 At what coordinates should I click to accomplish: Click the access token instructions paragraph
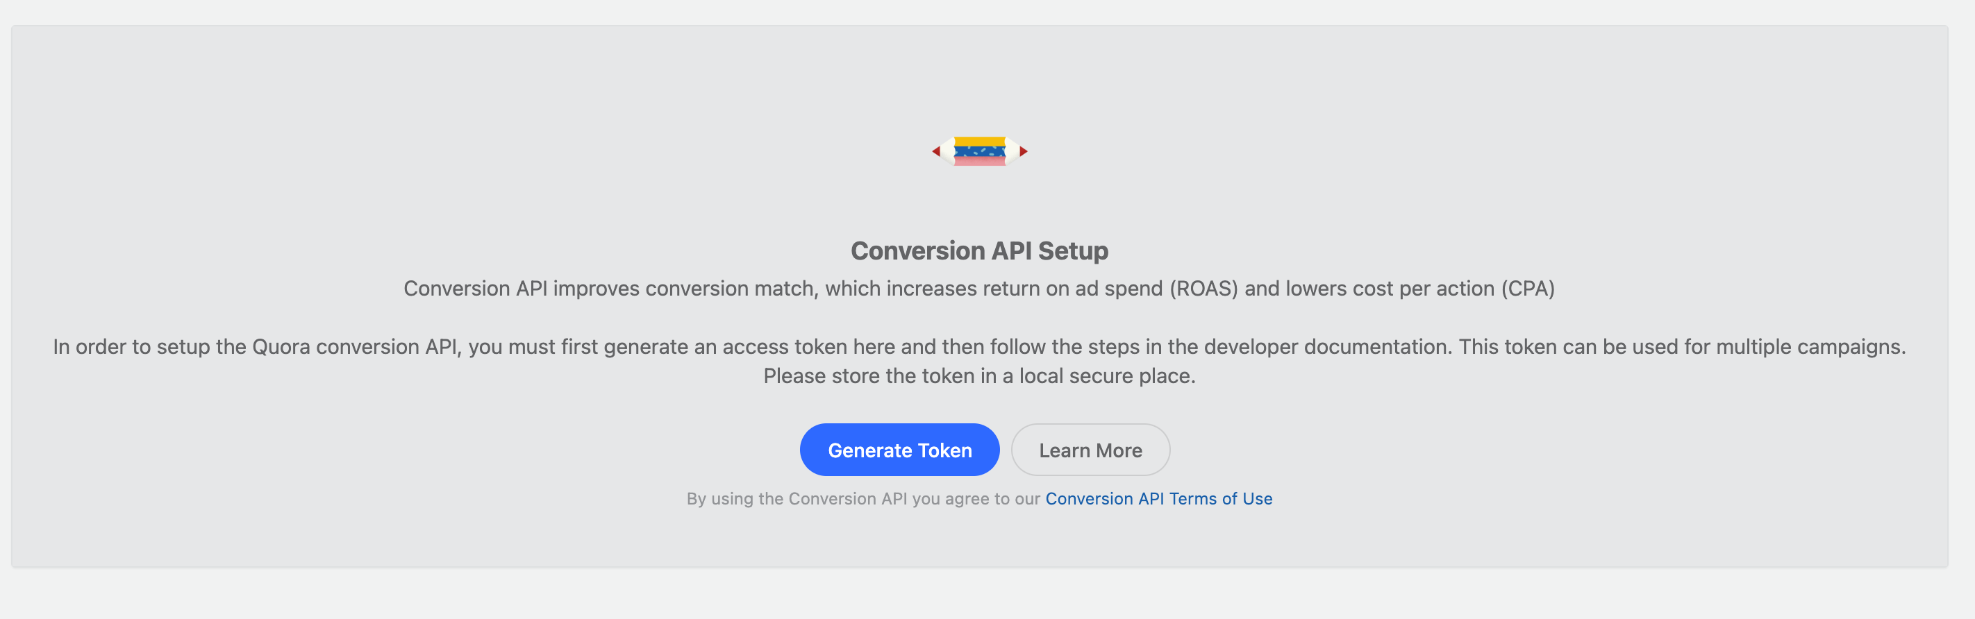(979, 346)
